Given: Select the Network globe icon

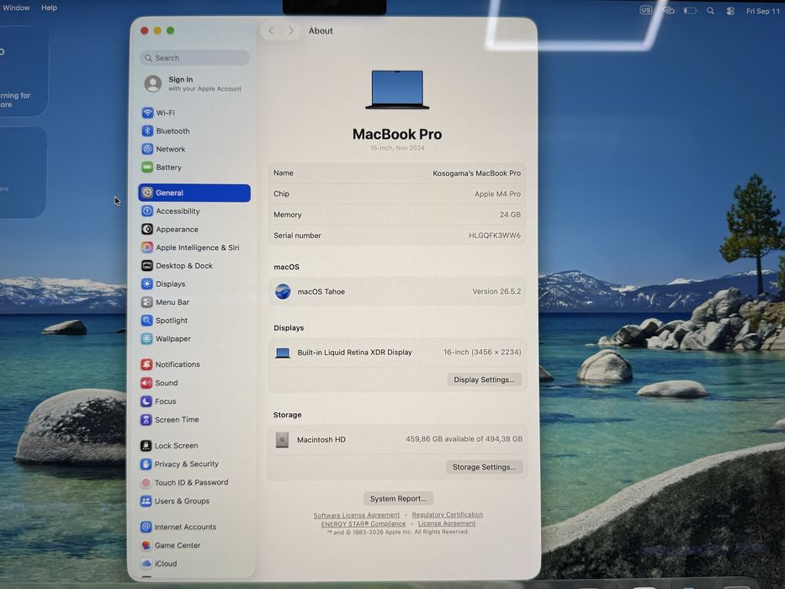Looking at the screenshot, I should coord(147,149).
